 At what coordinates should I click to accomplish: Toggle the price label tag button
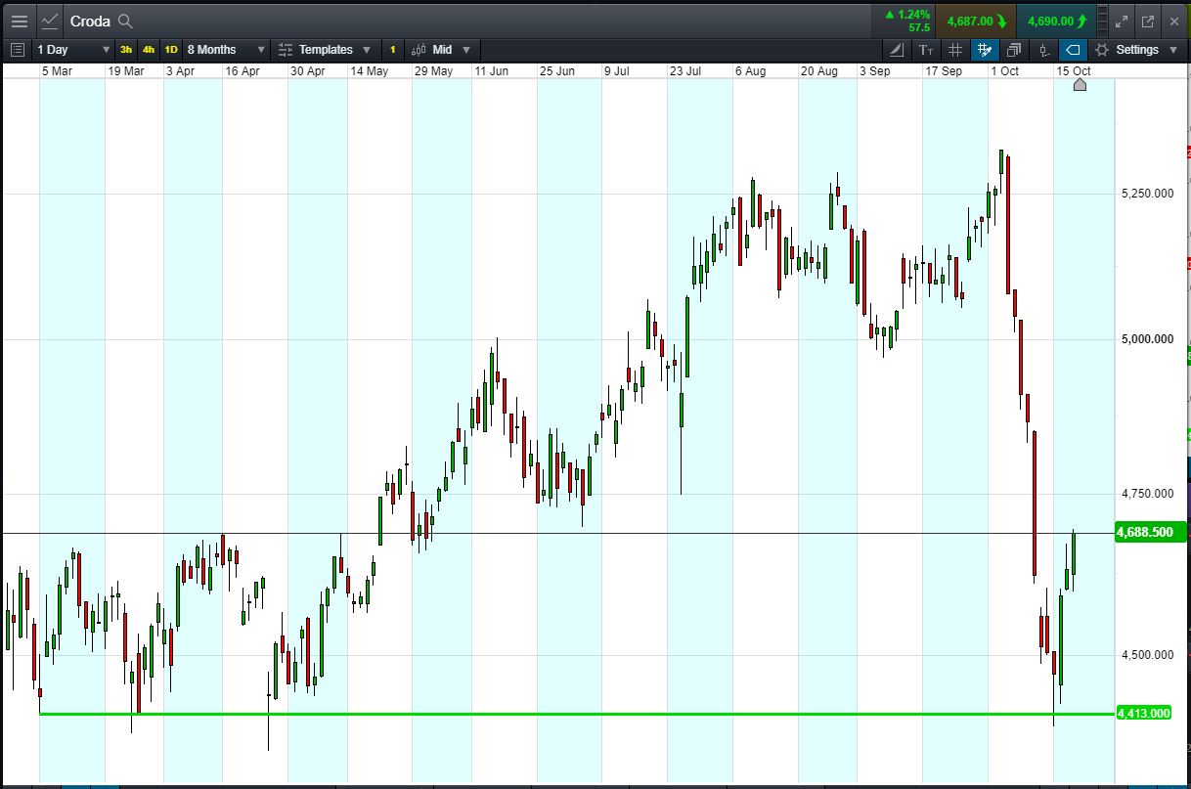pos(1073,50)
